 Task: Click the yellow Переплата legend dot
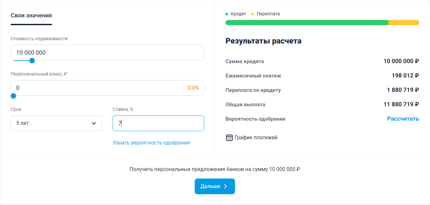[x=253, y=14]
